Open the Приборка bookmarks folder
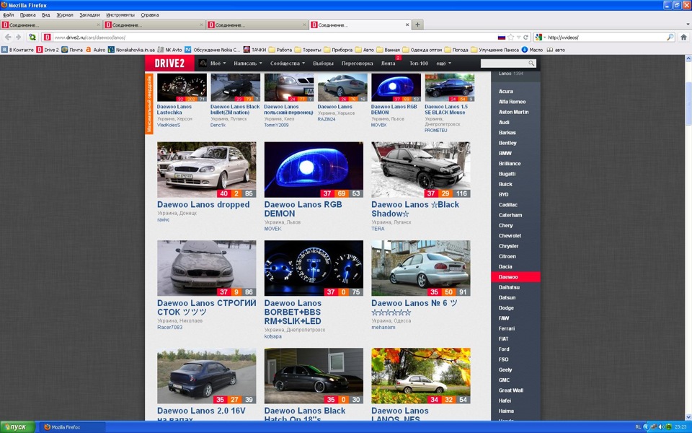The height and width of the screenshot is (433, 692). point(338,50)
